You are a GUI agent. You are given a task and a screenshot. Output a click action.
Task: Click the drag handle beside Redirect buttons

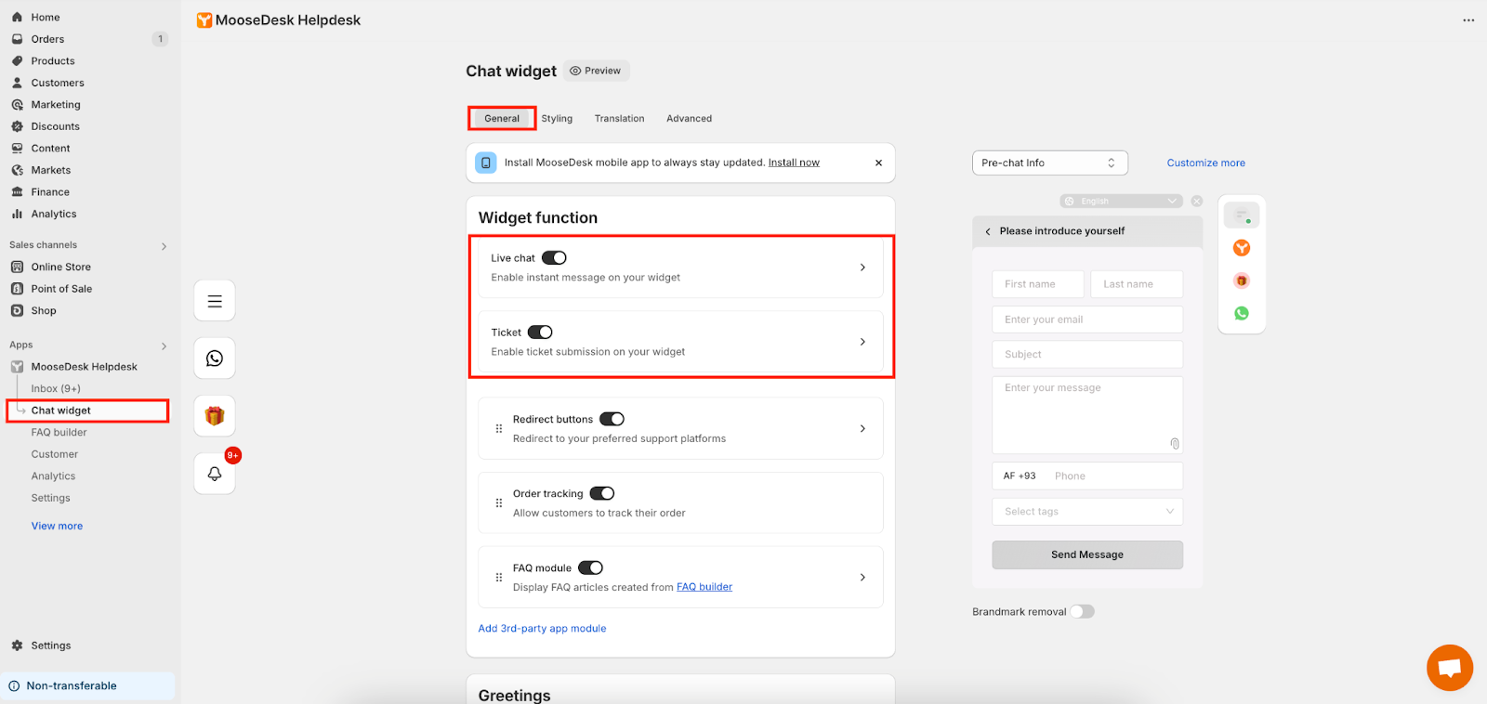(x=499, y=429)
